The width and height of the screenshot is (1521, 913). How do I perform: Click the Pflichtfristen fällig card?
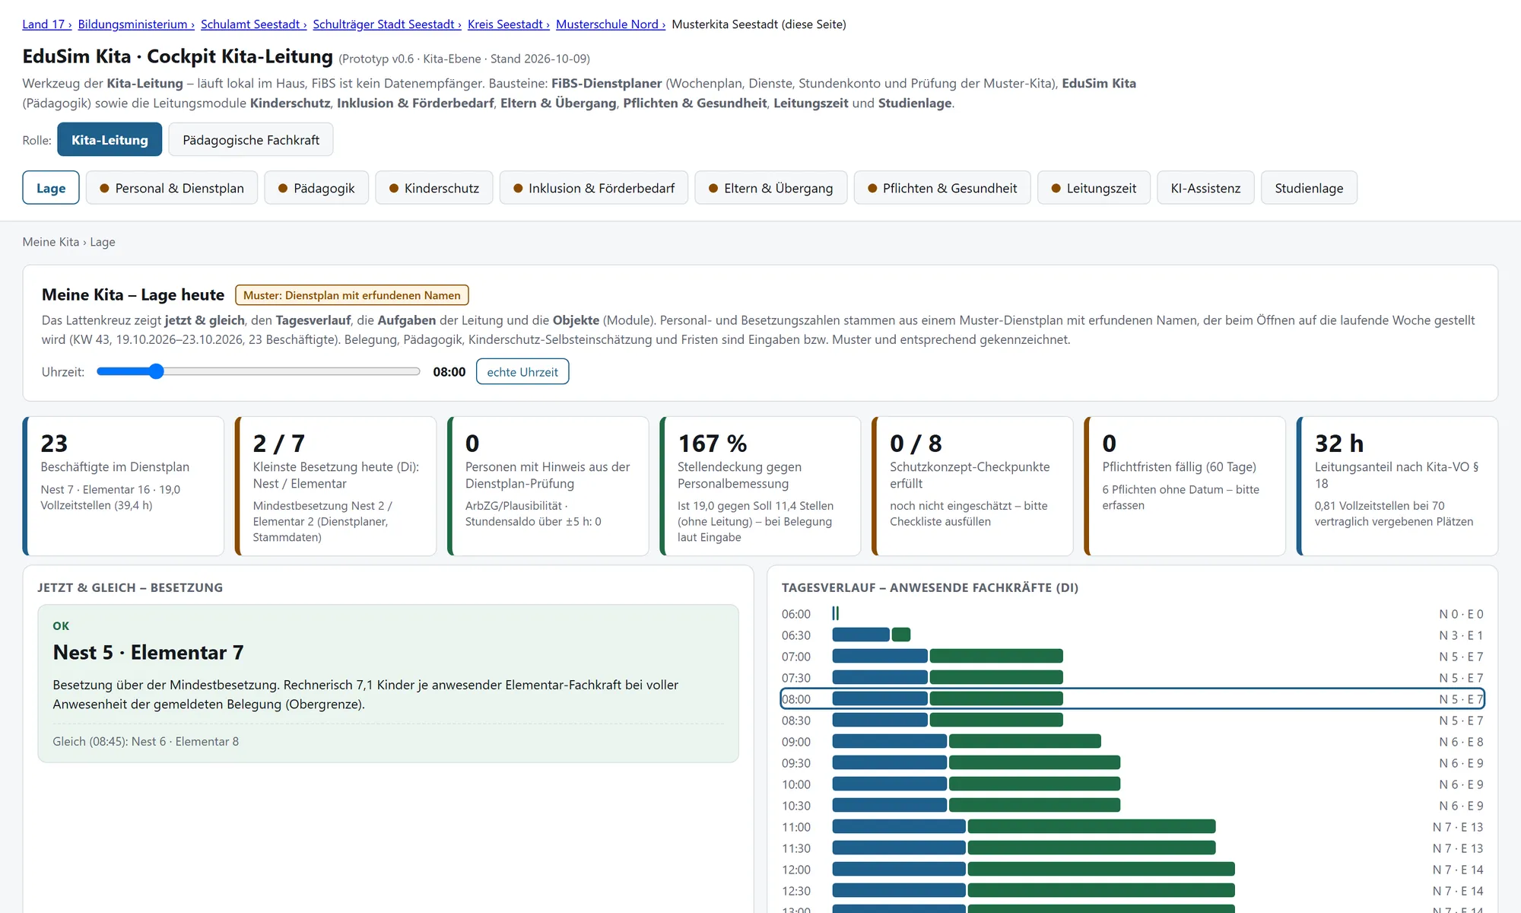[1184, 486]
